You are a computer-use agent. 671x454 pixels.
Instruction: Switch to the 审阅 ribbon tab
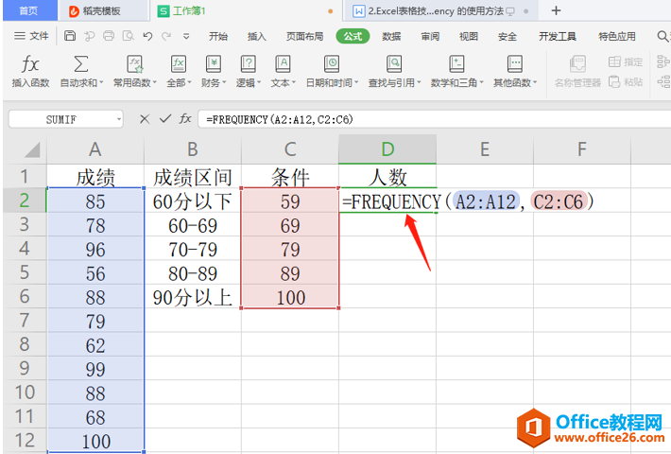(x=430, y=36)
